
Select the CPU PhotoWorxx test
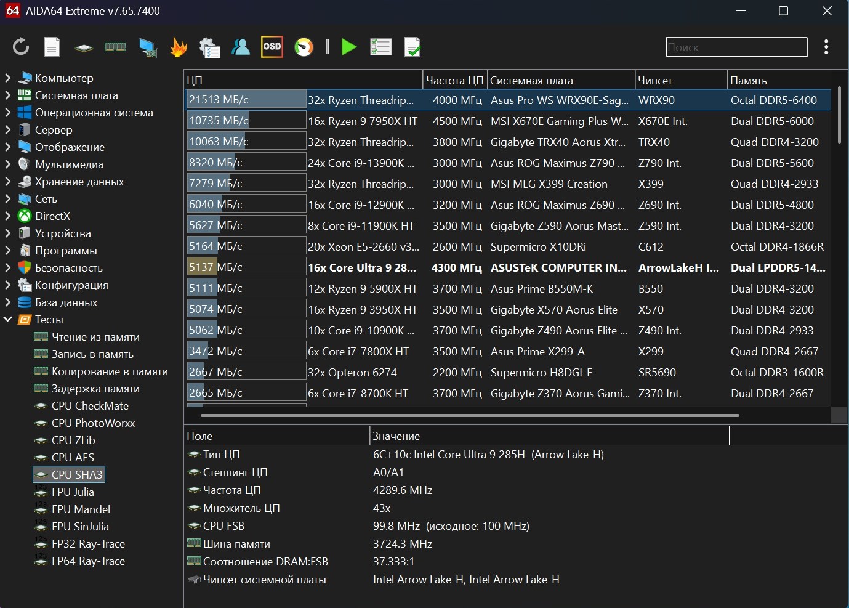(x=93, y=423)
